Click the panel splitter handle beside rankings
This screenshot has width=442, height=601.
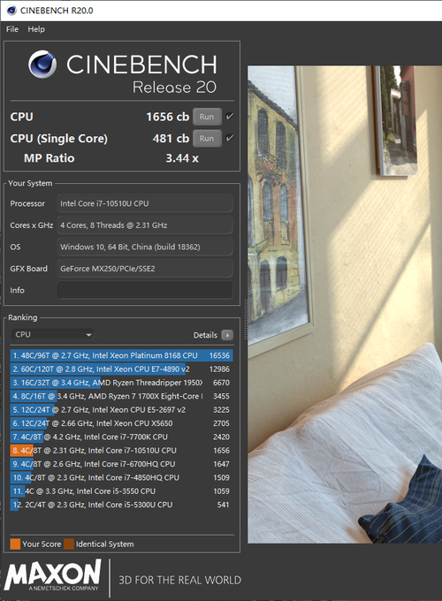tap(245, 319)
